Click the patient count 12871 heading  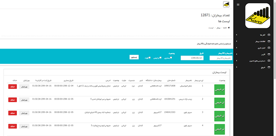pos(215,15)
